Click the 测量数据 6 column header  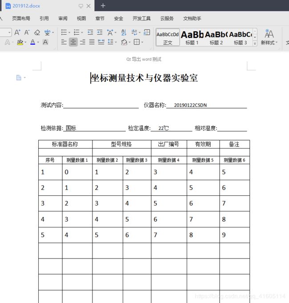click(235, 160)
